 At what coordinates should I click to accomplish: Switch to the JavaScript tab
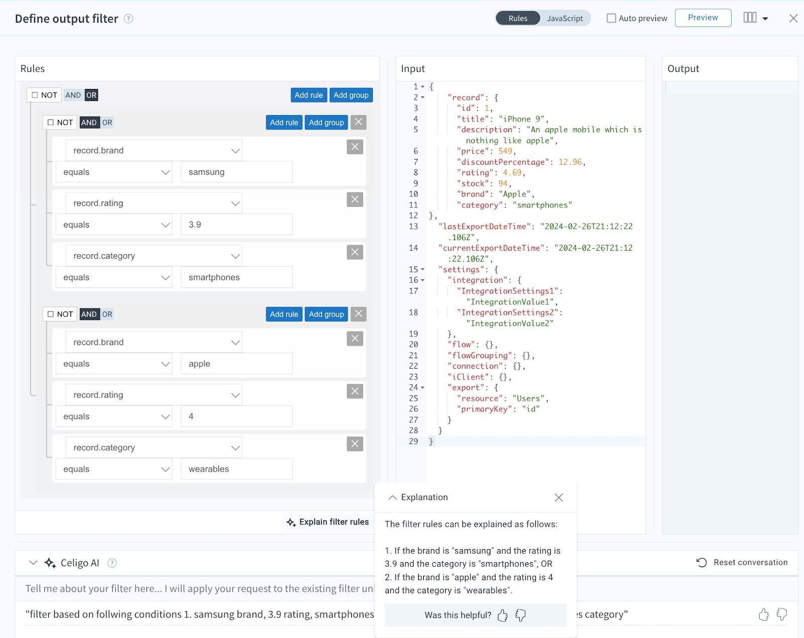565,18
